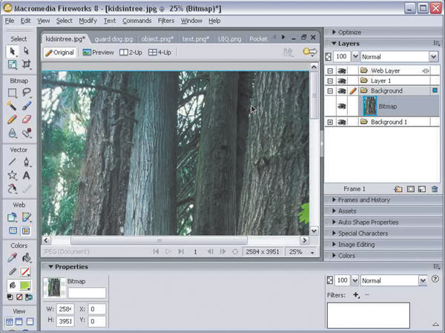Screen dimensions: 445x333
Task: Select the Text tool in Vector section
Action: point(26,175)
